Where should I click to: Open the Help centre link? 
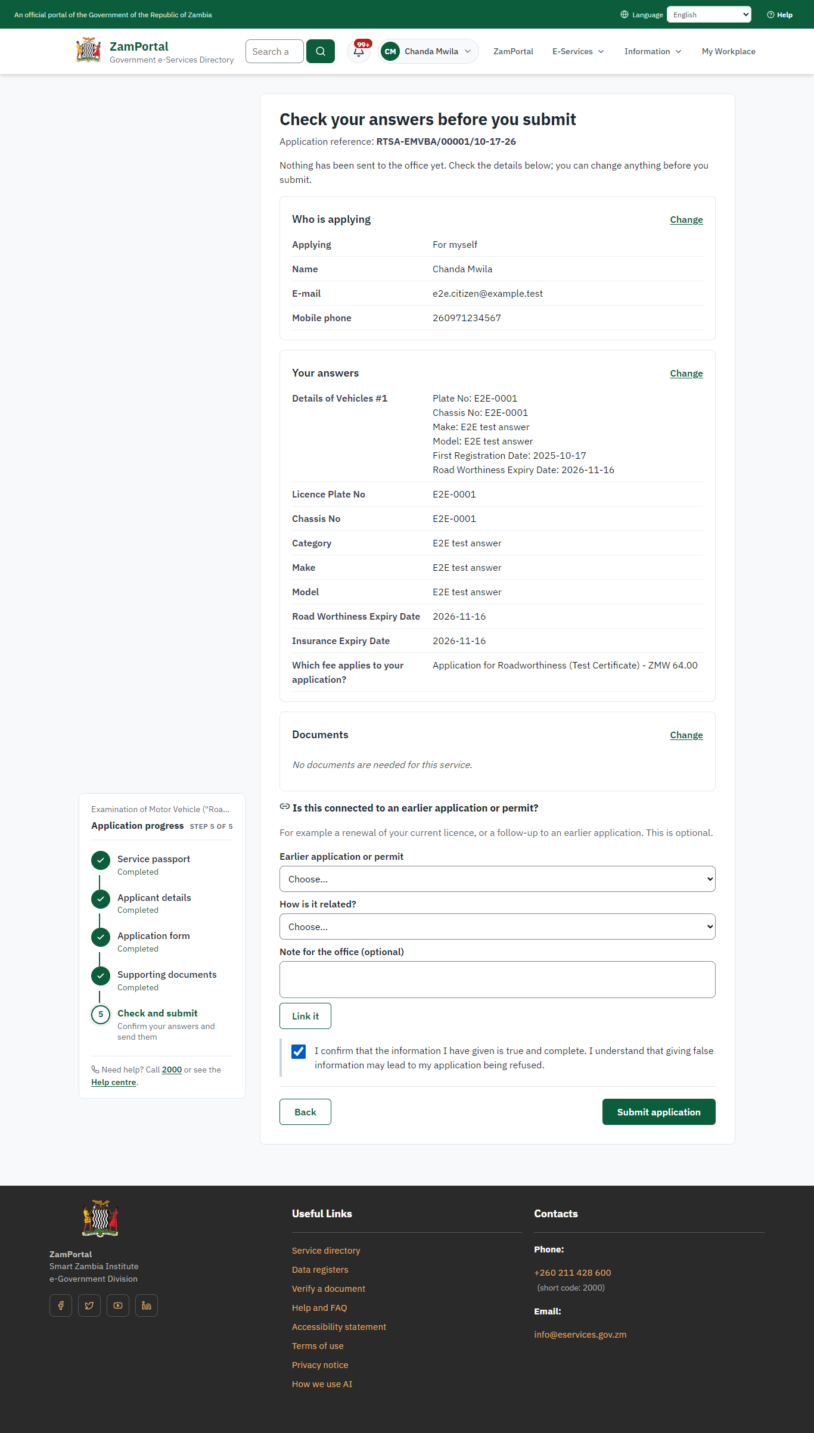(x=114, y=1082)
